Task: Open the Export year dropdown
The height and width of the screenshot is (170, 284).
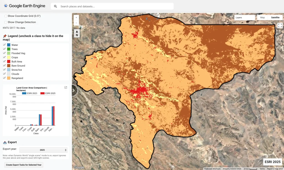Action: coord(44,150)
